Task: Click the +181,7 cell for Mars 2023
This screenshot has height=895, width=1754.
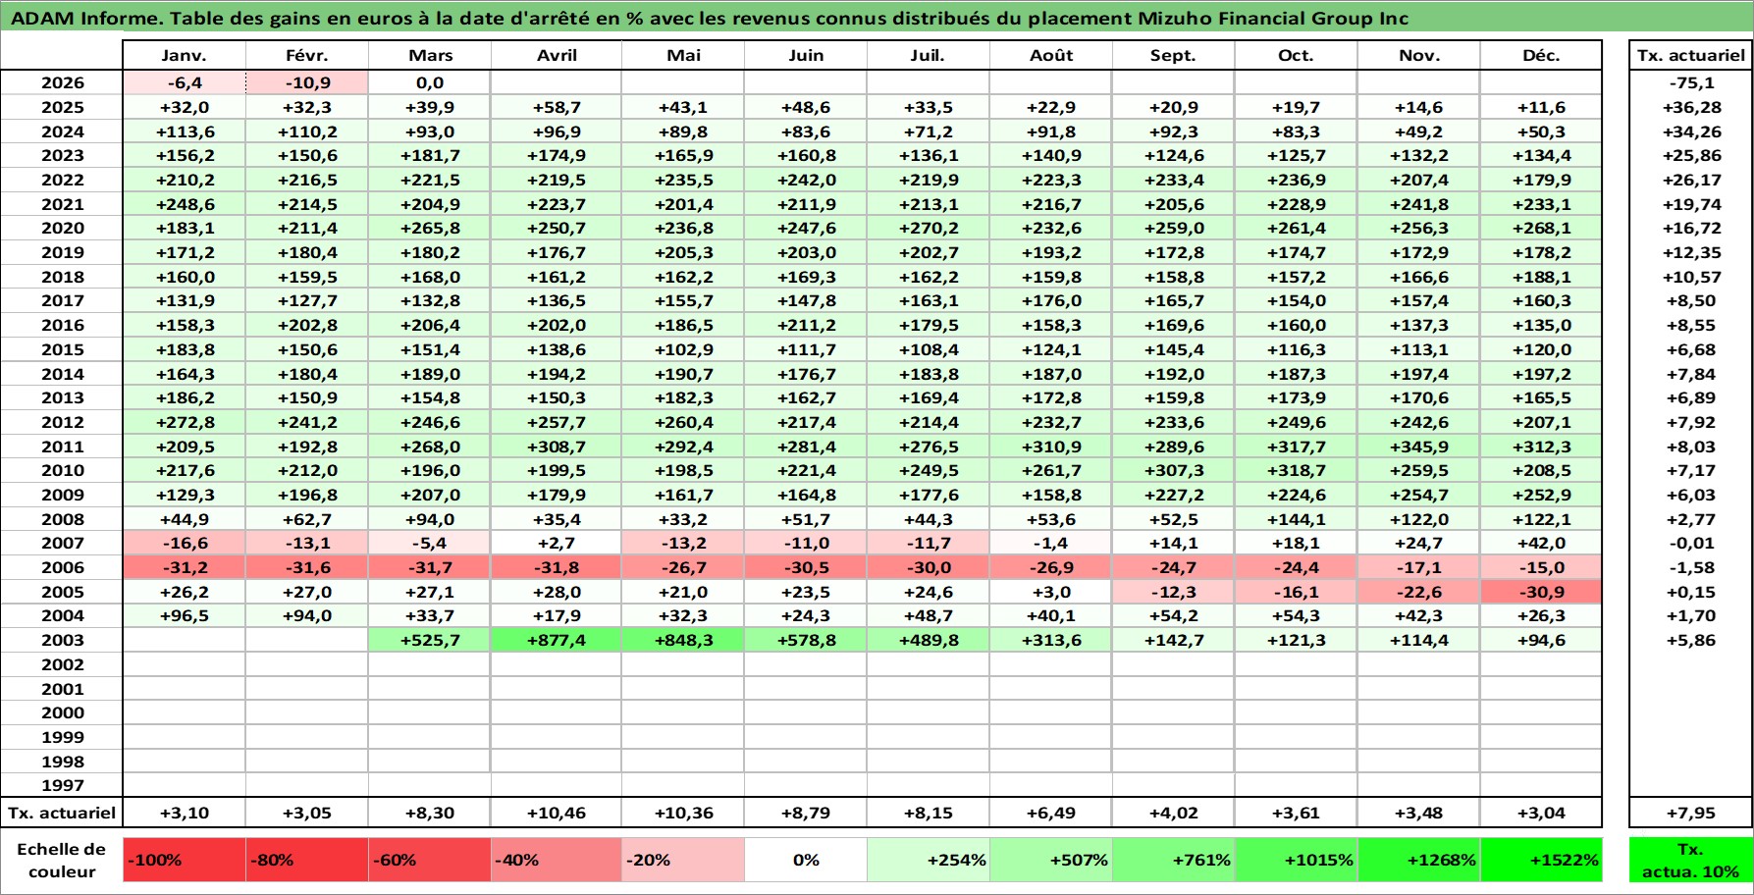Action: (x=429, y=155)
